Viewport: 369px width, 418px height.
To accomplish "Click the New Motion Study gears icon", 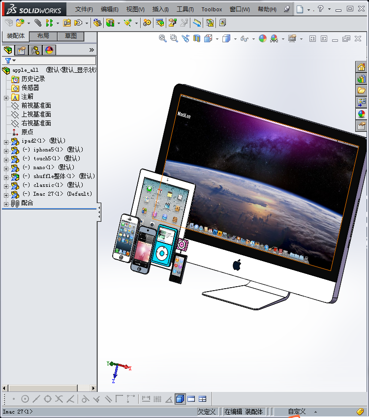I will (x=147, y=23).
